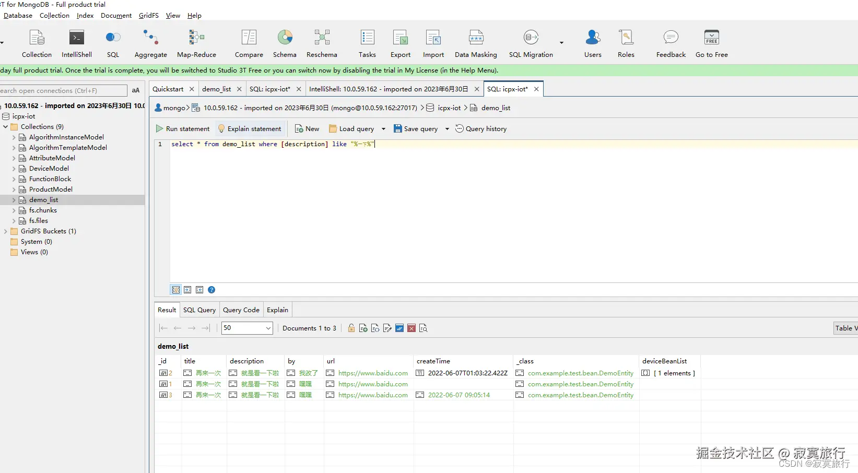This screenshot has height=473, width=858.
Task: Switch to the Query Code tab
Action: pos(241,310)
